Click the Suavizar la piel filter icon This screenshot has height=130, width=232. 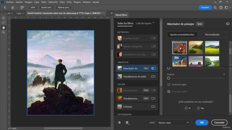click(x=120, y=38)
